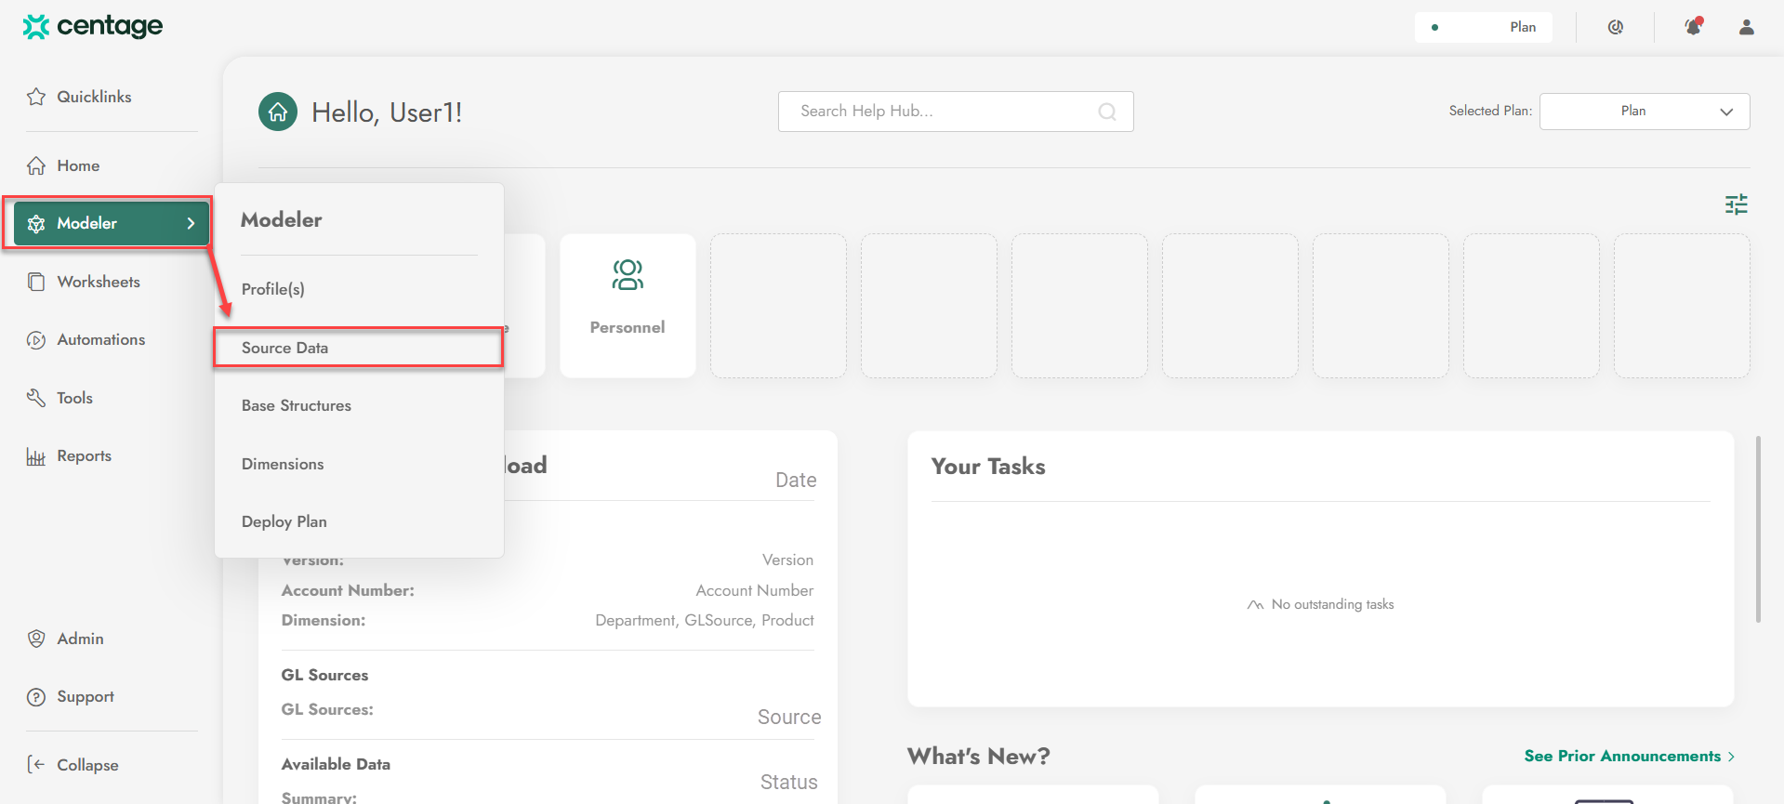Click the Home house icon in sidebar
This screenshot has height=804, width=1784.
tap(36, 165)
